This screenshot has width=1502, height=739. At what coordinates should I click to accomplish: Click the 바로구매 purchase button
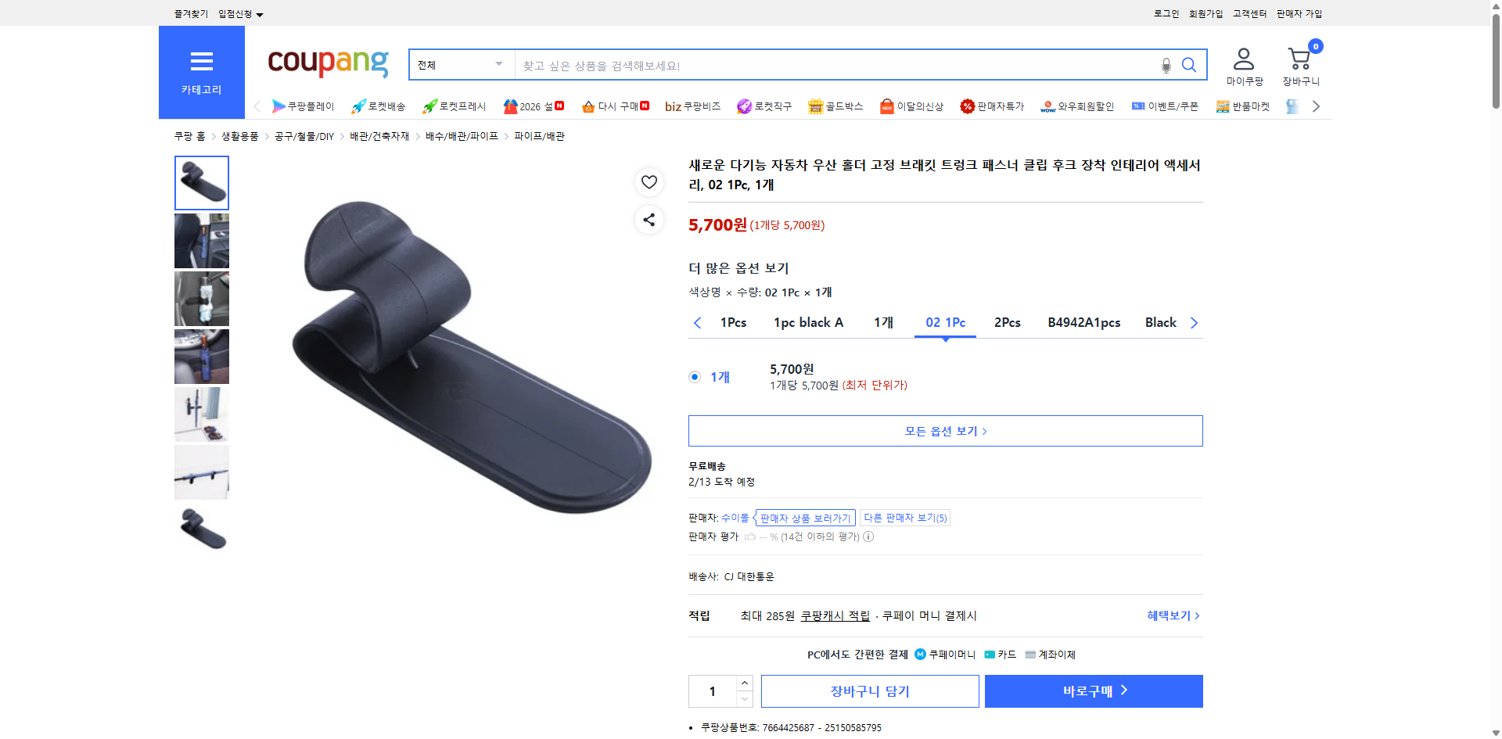(1093, 691)
